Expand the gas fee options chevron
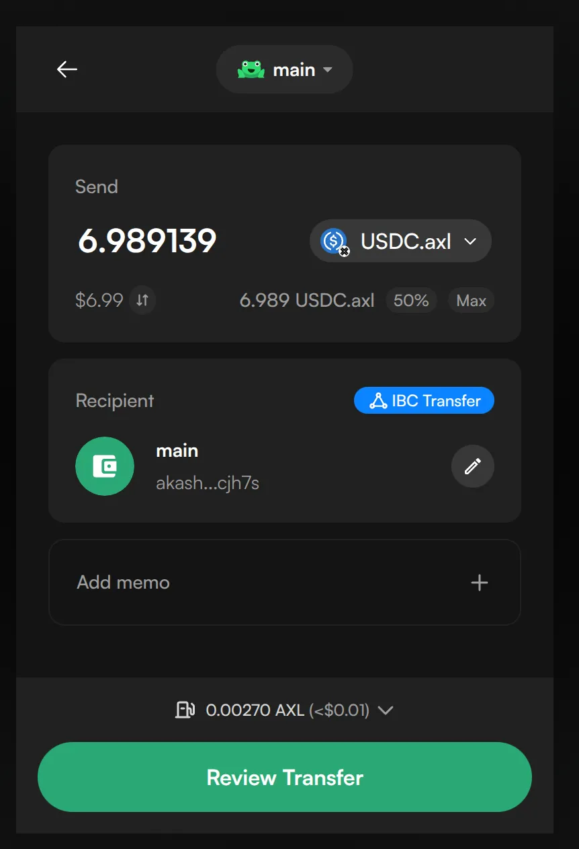This screenshot has height=849, width=579. [x=386, y=710]
